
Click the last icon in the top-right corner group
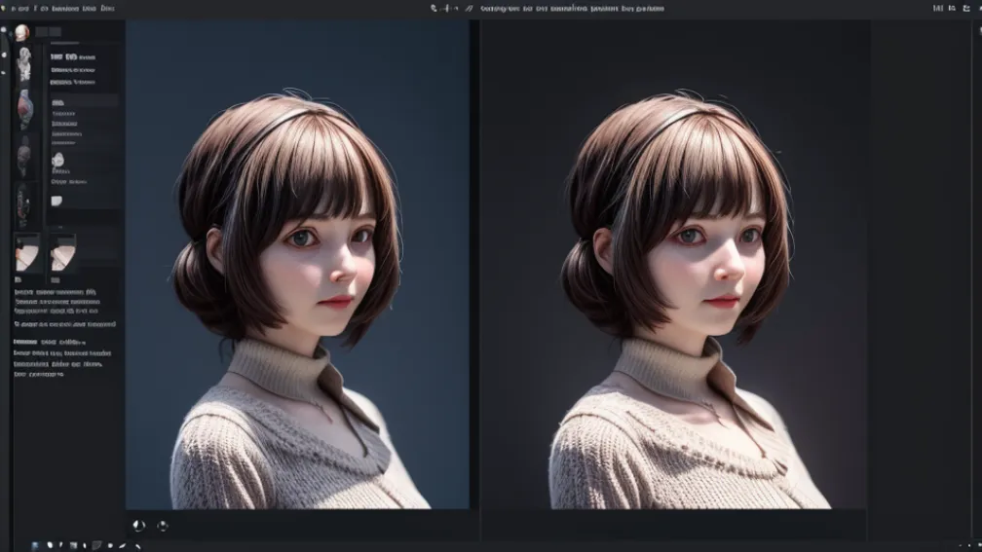pos(966,8)
